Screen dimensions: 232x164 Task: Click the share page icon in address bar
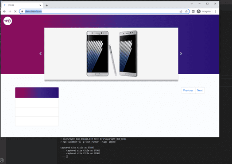point(181,11)
